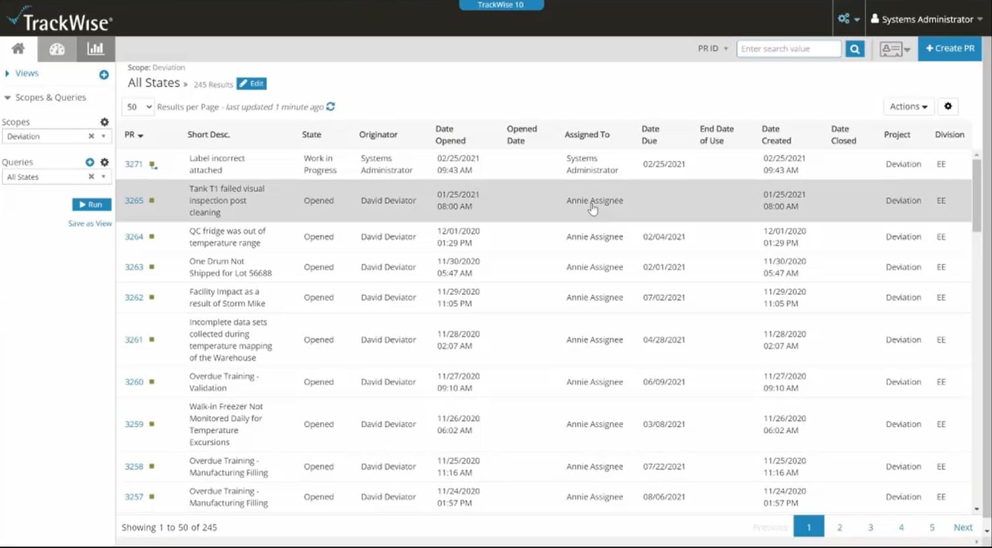The height and width of the screenshot is (548, 992).
Task: Click the blue search magnifier icon
Action: 854,48
